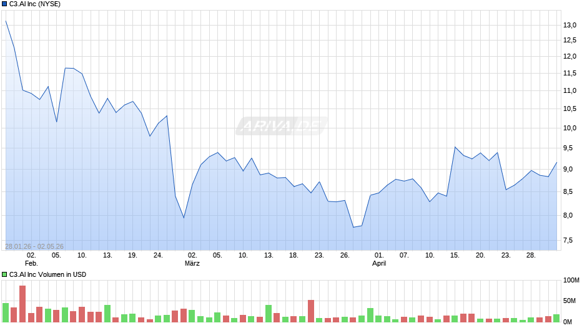Click the 11,0 price axis label

point(570,91)
